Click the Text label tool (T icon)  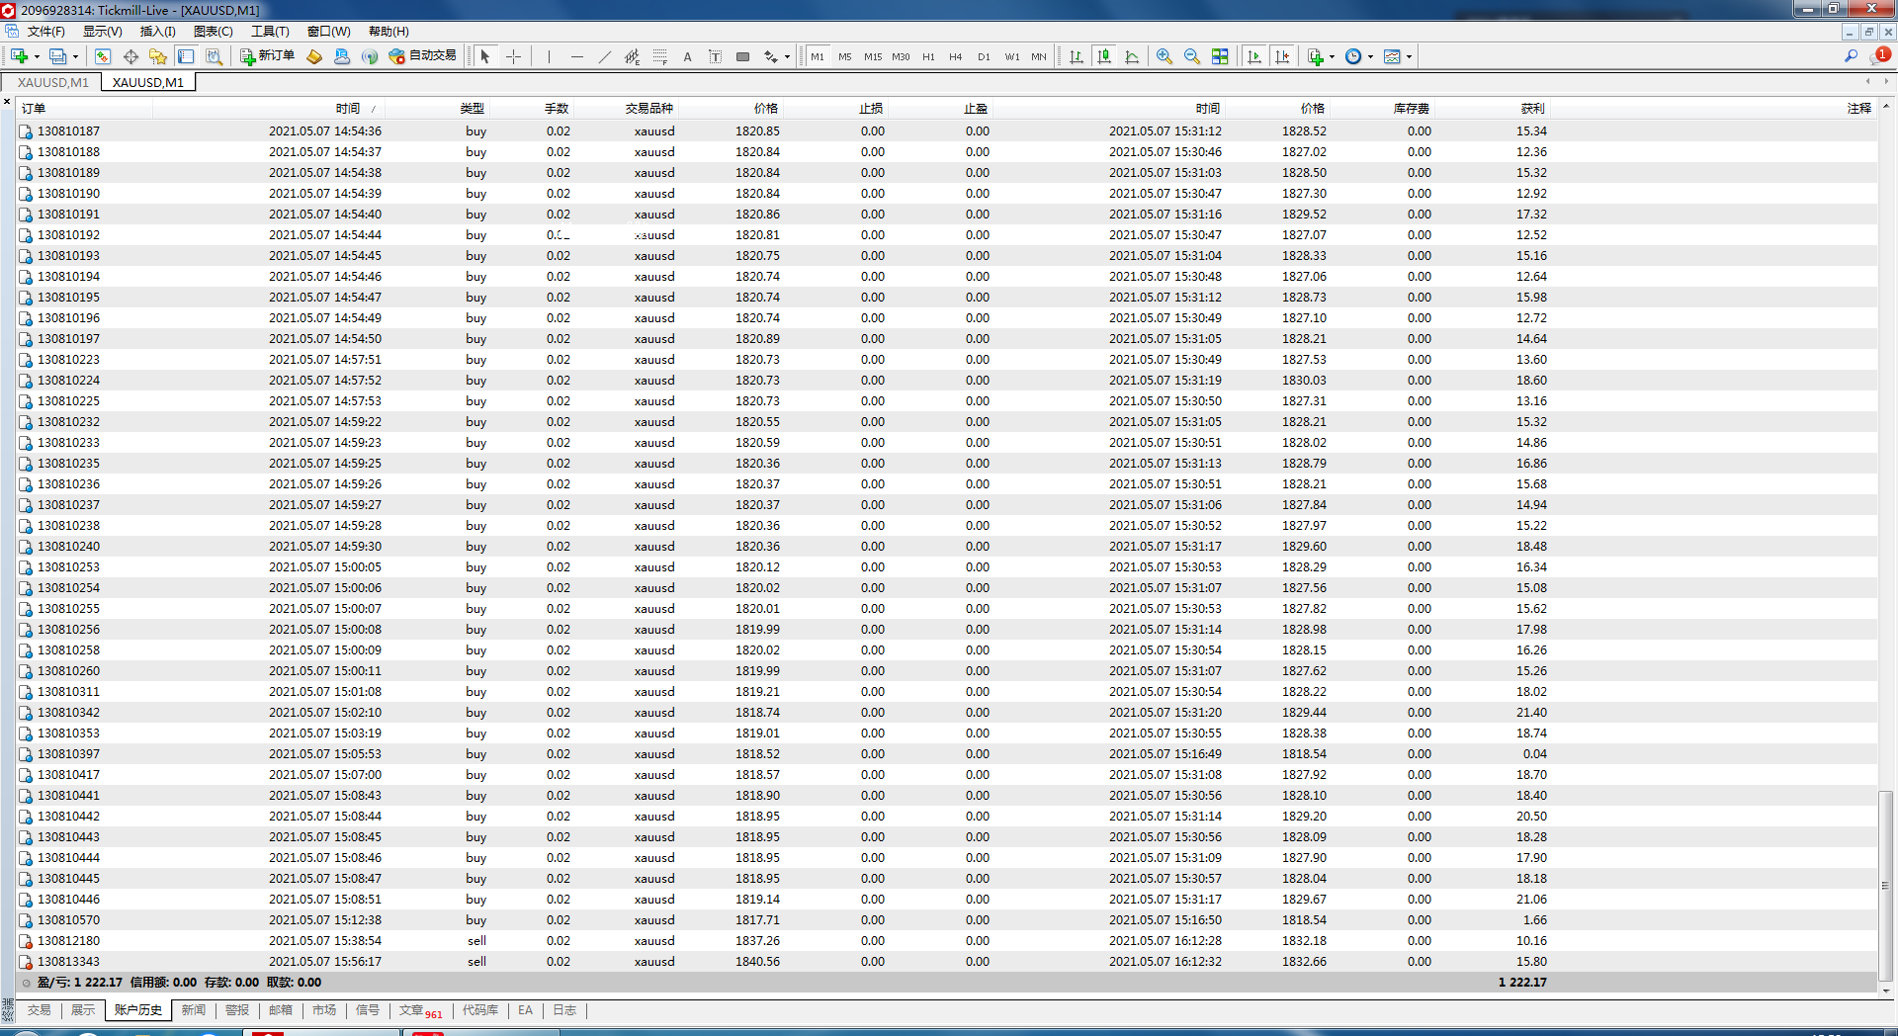pos(715,56)
